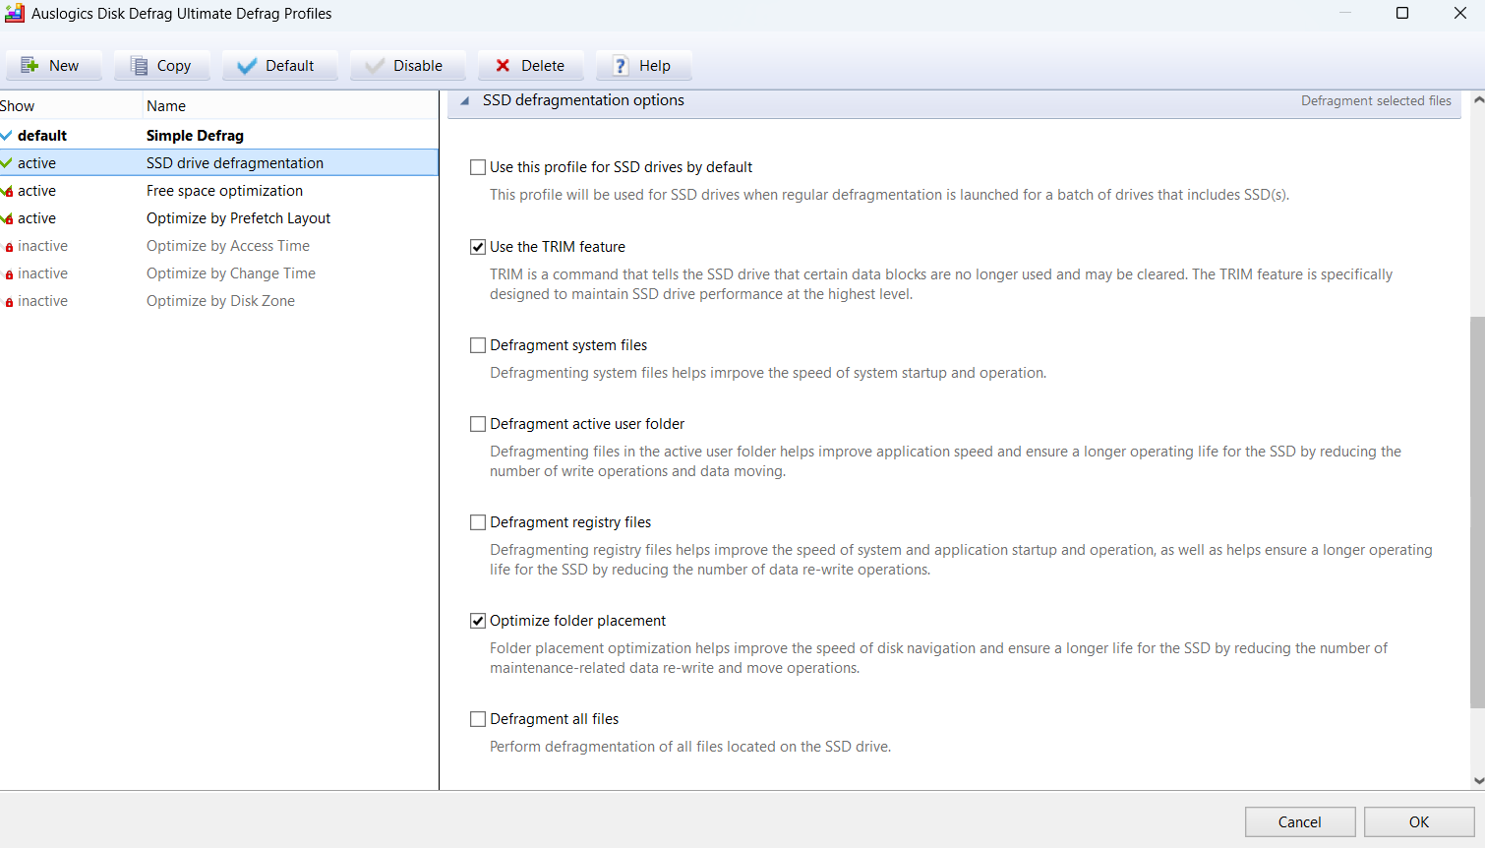Image resolution: width=1485 pixels, height=848 pixels.
Task: Click the Name column header
Action: [166, 106]
